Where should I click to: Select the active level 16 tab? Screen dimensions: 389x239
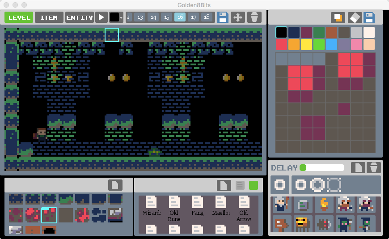(x=180, y=17)
